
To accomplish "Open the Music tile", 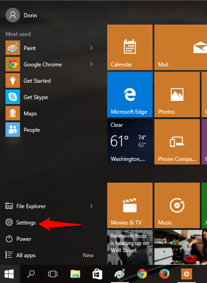I will [x=177, y=205].
